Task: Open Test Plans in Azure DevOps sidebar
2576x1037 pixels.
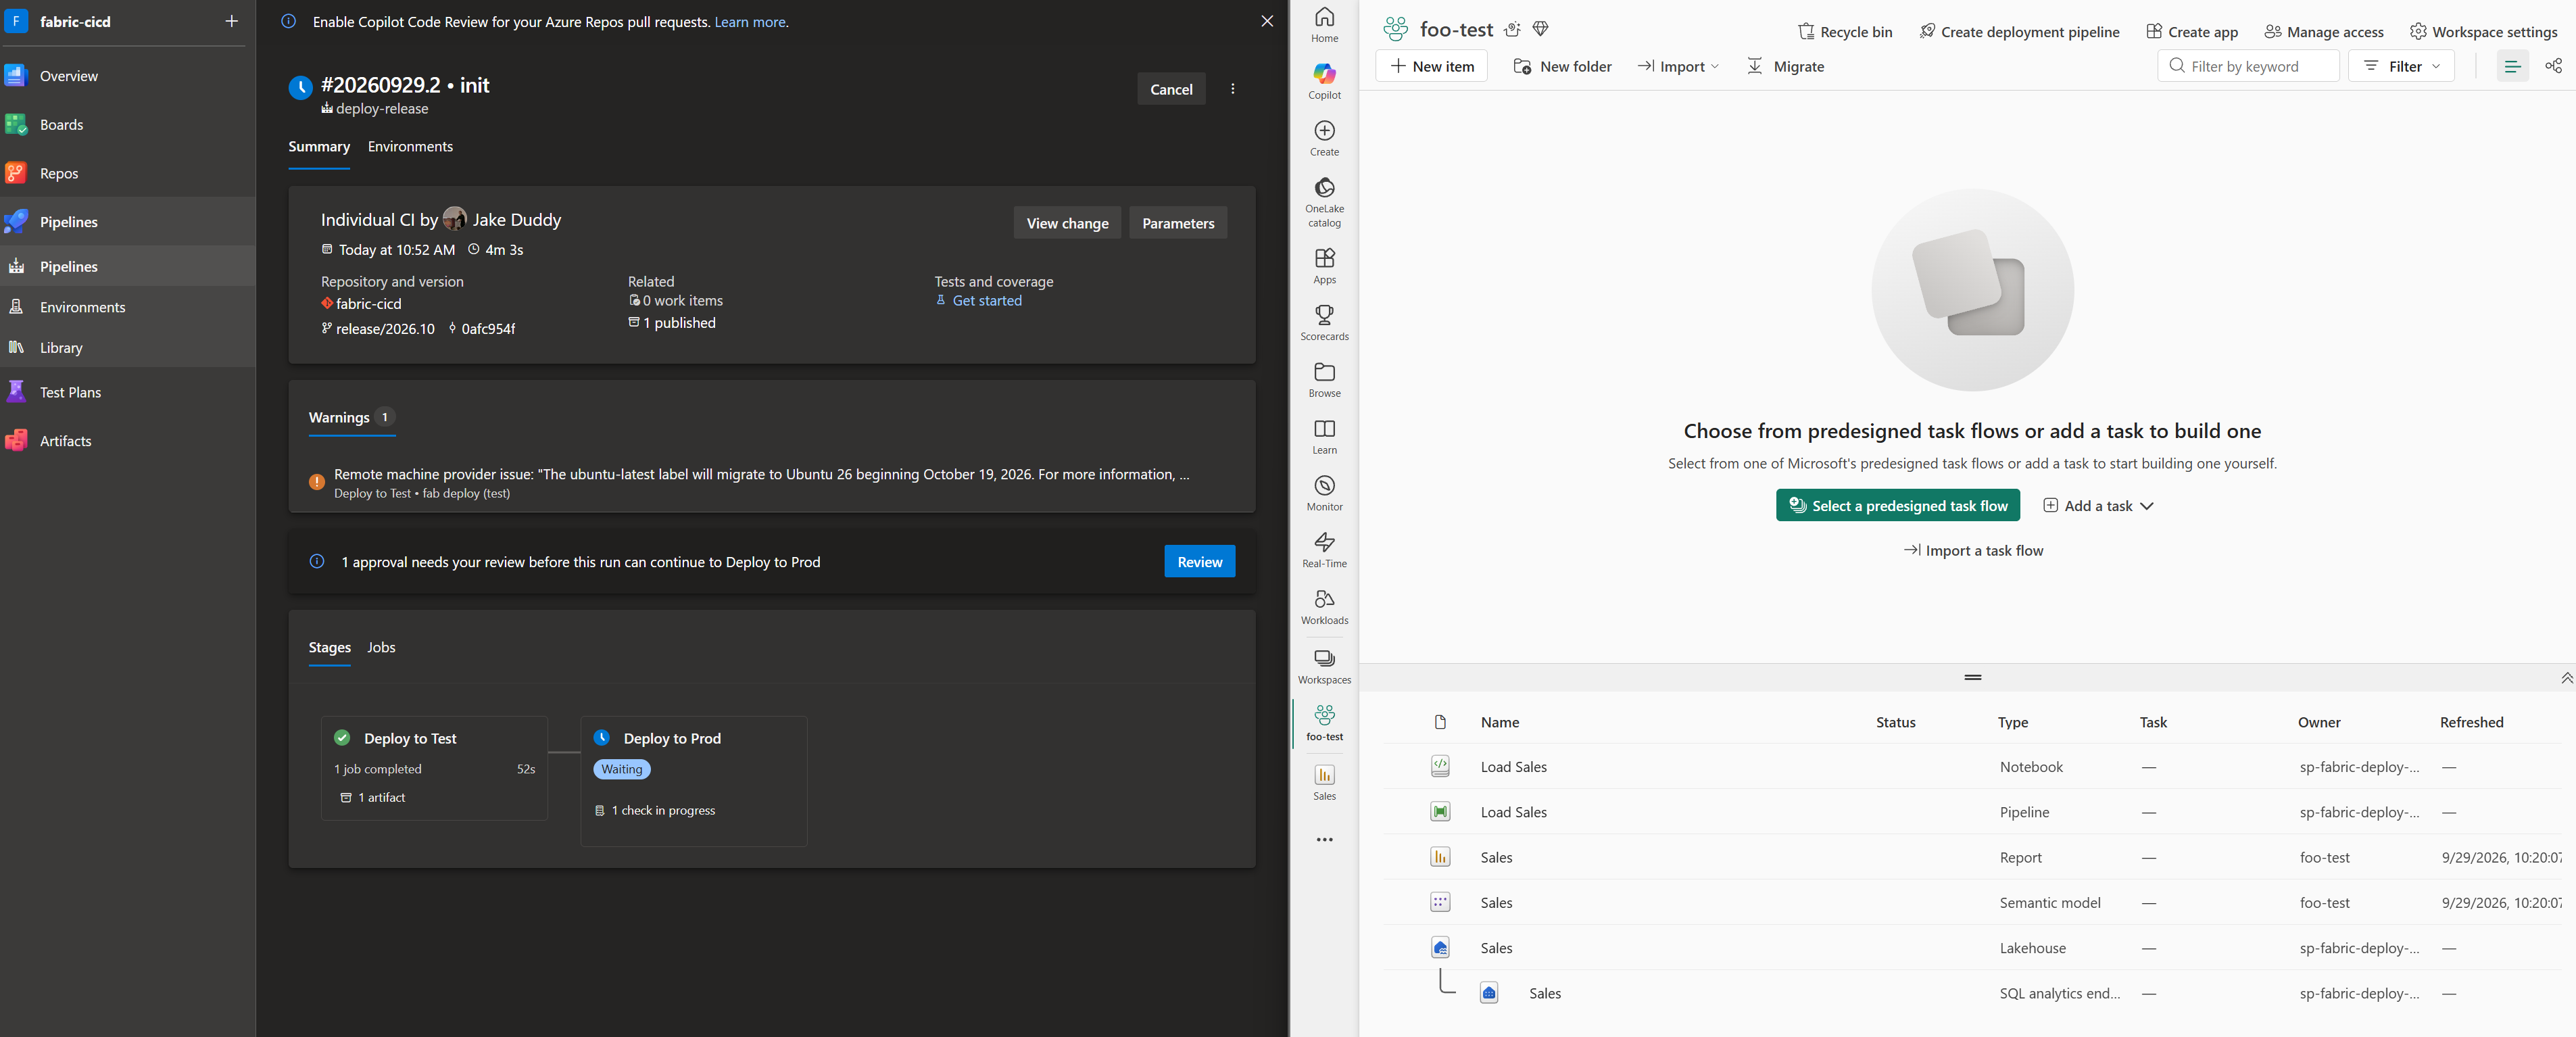Action: pos(127,392)
